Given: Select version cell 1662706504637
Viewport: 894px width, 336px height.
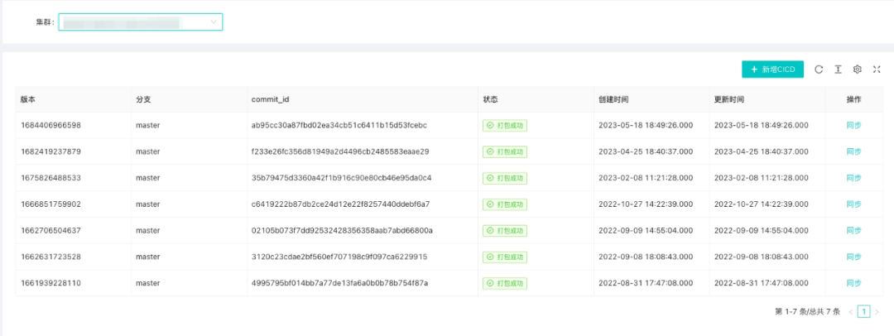Looking at the screenshot, I should 50,230.
